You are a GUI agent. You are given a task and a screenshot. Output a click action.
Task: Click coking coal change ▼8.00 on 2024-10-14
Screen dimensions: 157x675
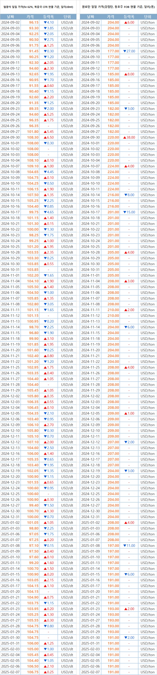click(129, 195)
